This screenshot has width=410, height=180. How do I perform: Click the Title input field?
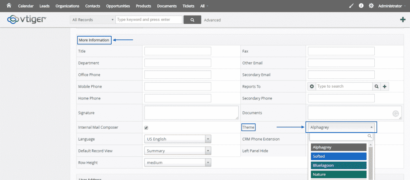point(177,51)
